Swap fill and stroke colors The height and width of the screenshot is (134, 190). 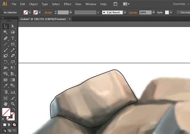(14, 109)
